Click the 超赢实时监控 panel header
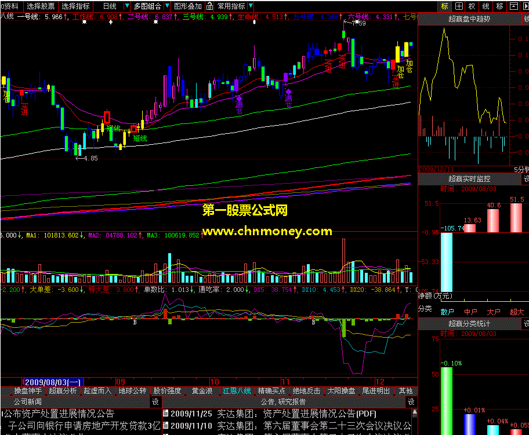Image resolution: width=529 pixels, height=435 pixels. [x=469, y=179]
